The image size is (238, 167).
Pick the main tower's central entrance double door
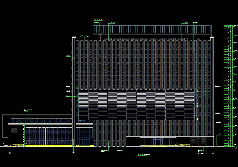[x=158, y=142]
